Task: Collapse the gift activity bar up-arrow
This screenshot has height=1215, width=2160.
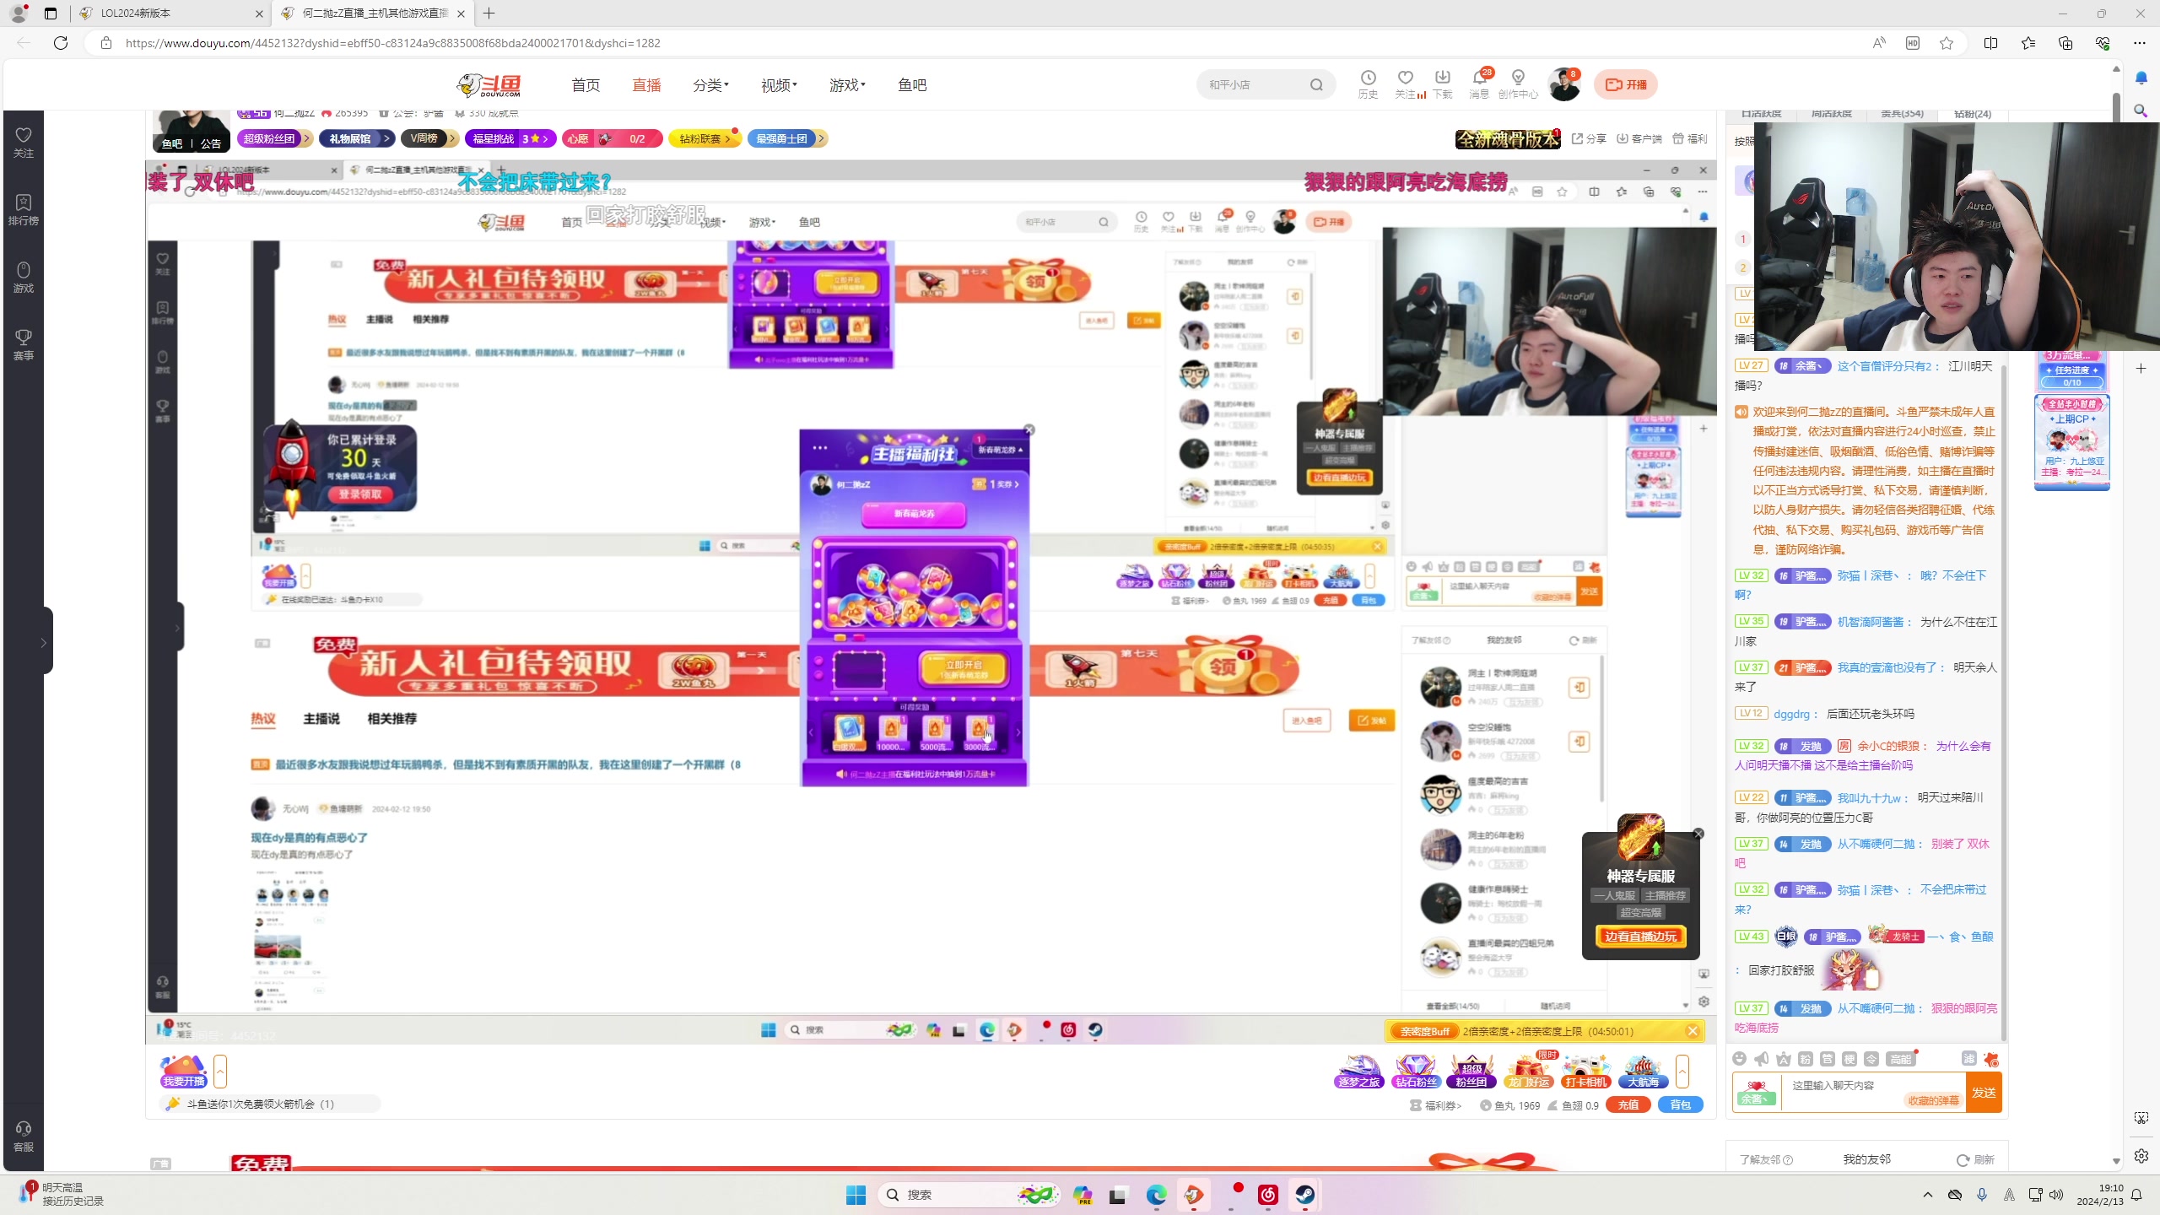Action: click(1682, 1072)
